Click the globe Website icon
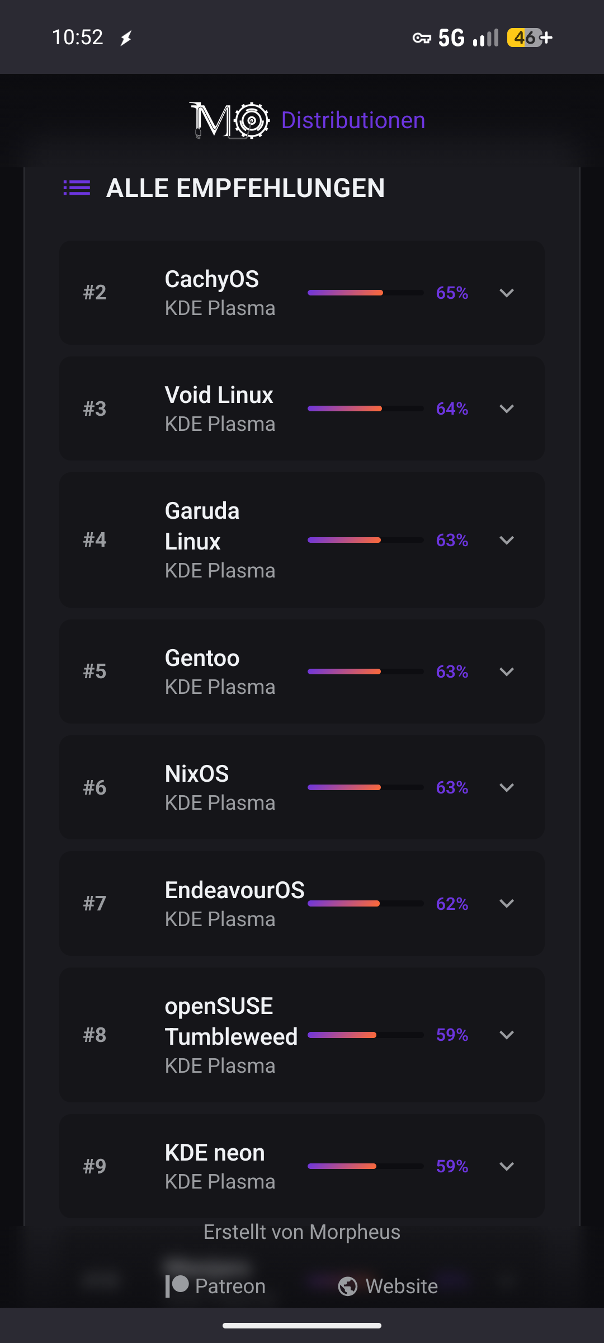 tap(348, 1286)
